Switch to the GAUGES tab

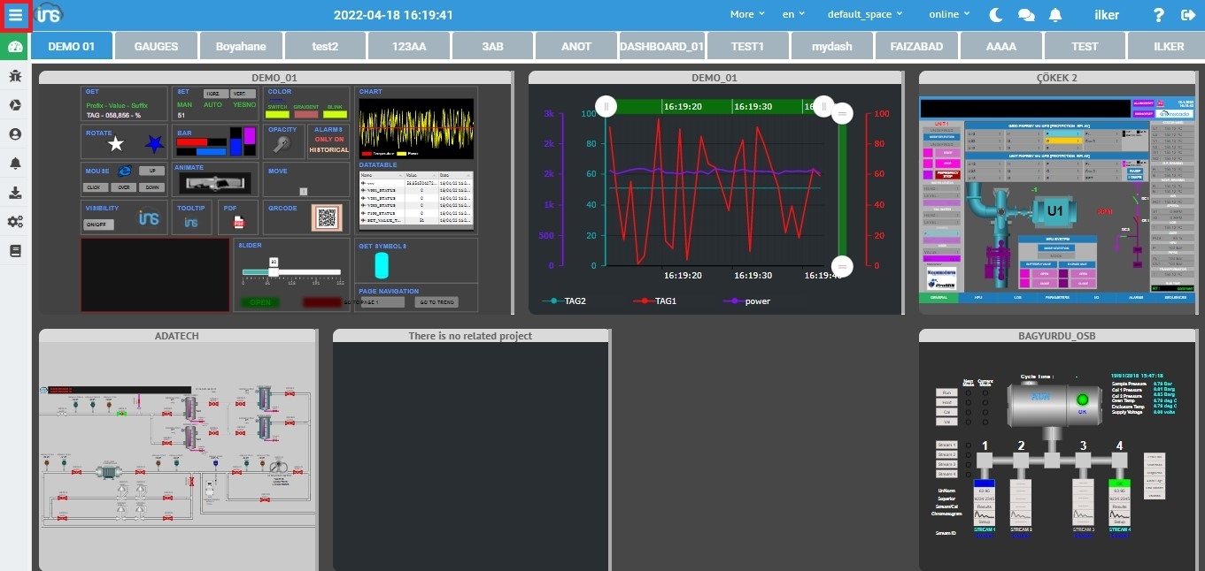pyautogui.click(x=156, y=47)
